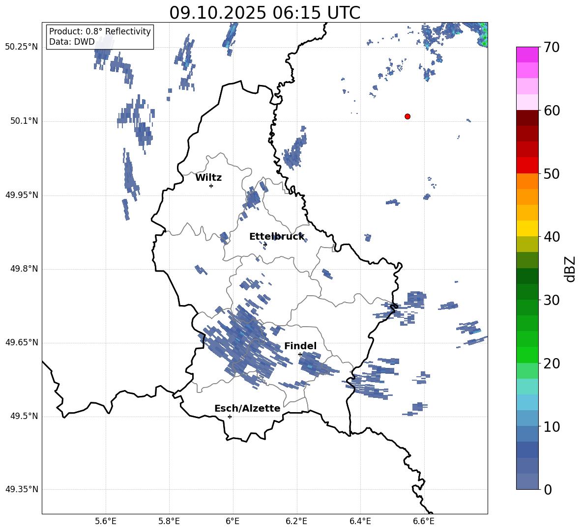582x531 pixels.
Task: Click the colorbar tick value 30
Action: coord(552,300)
